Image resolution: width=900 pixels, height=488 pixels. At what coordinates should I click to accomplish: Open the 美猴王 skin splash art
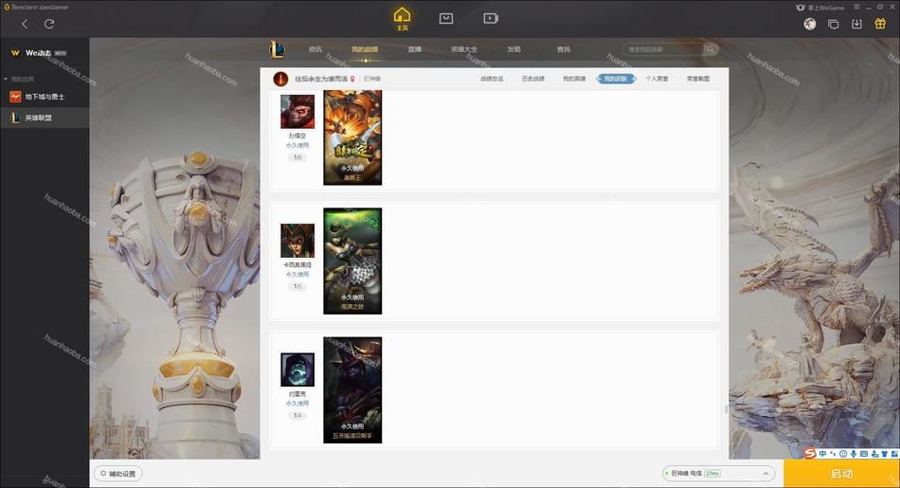coord(352,137)
